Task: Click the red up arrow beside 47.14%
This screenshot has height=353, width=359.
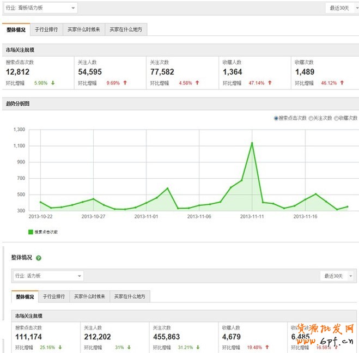Action: click(x=270, y=83)
